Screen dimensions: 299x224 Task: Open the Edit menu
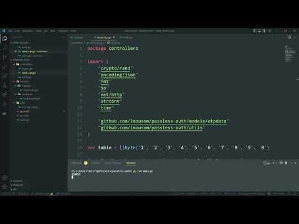pos(17,31)
